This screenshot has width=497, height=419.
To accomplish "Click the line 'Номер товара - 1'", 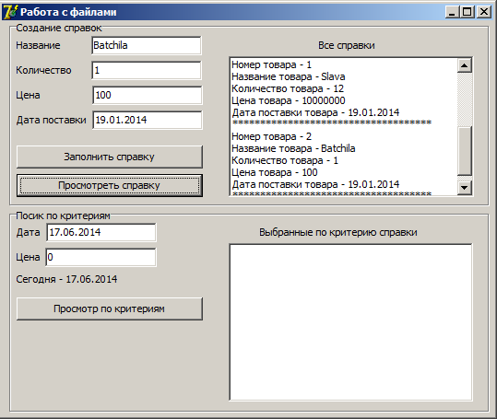I will coord(272,64).
